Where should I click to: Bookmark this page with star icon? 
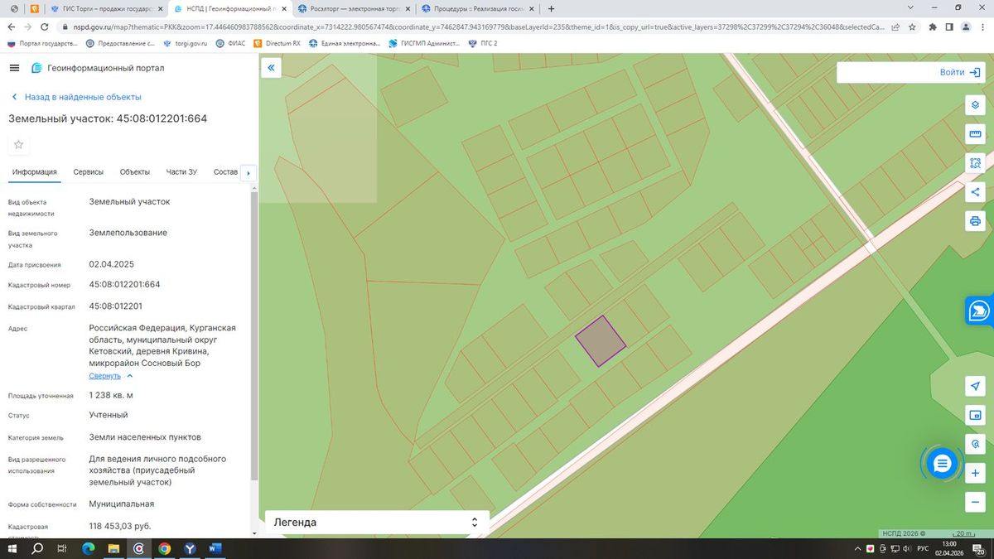[912, 27]
